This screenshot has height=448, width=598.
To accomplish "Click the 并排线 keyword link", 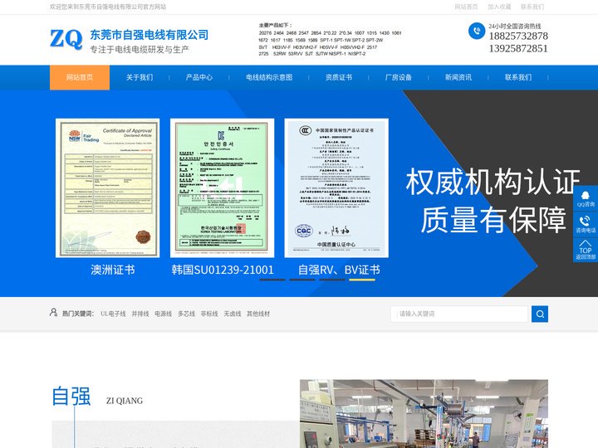I will pos(140,314).
